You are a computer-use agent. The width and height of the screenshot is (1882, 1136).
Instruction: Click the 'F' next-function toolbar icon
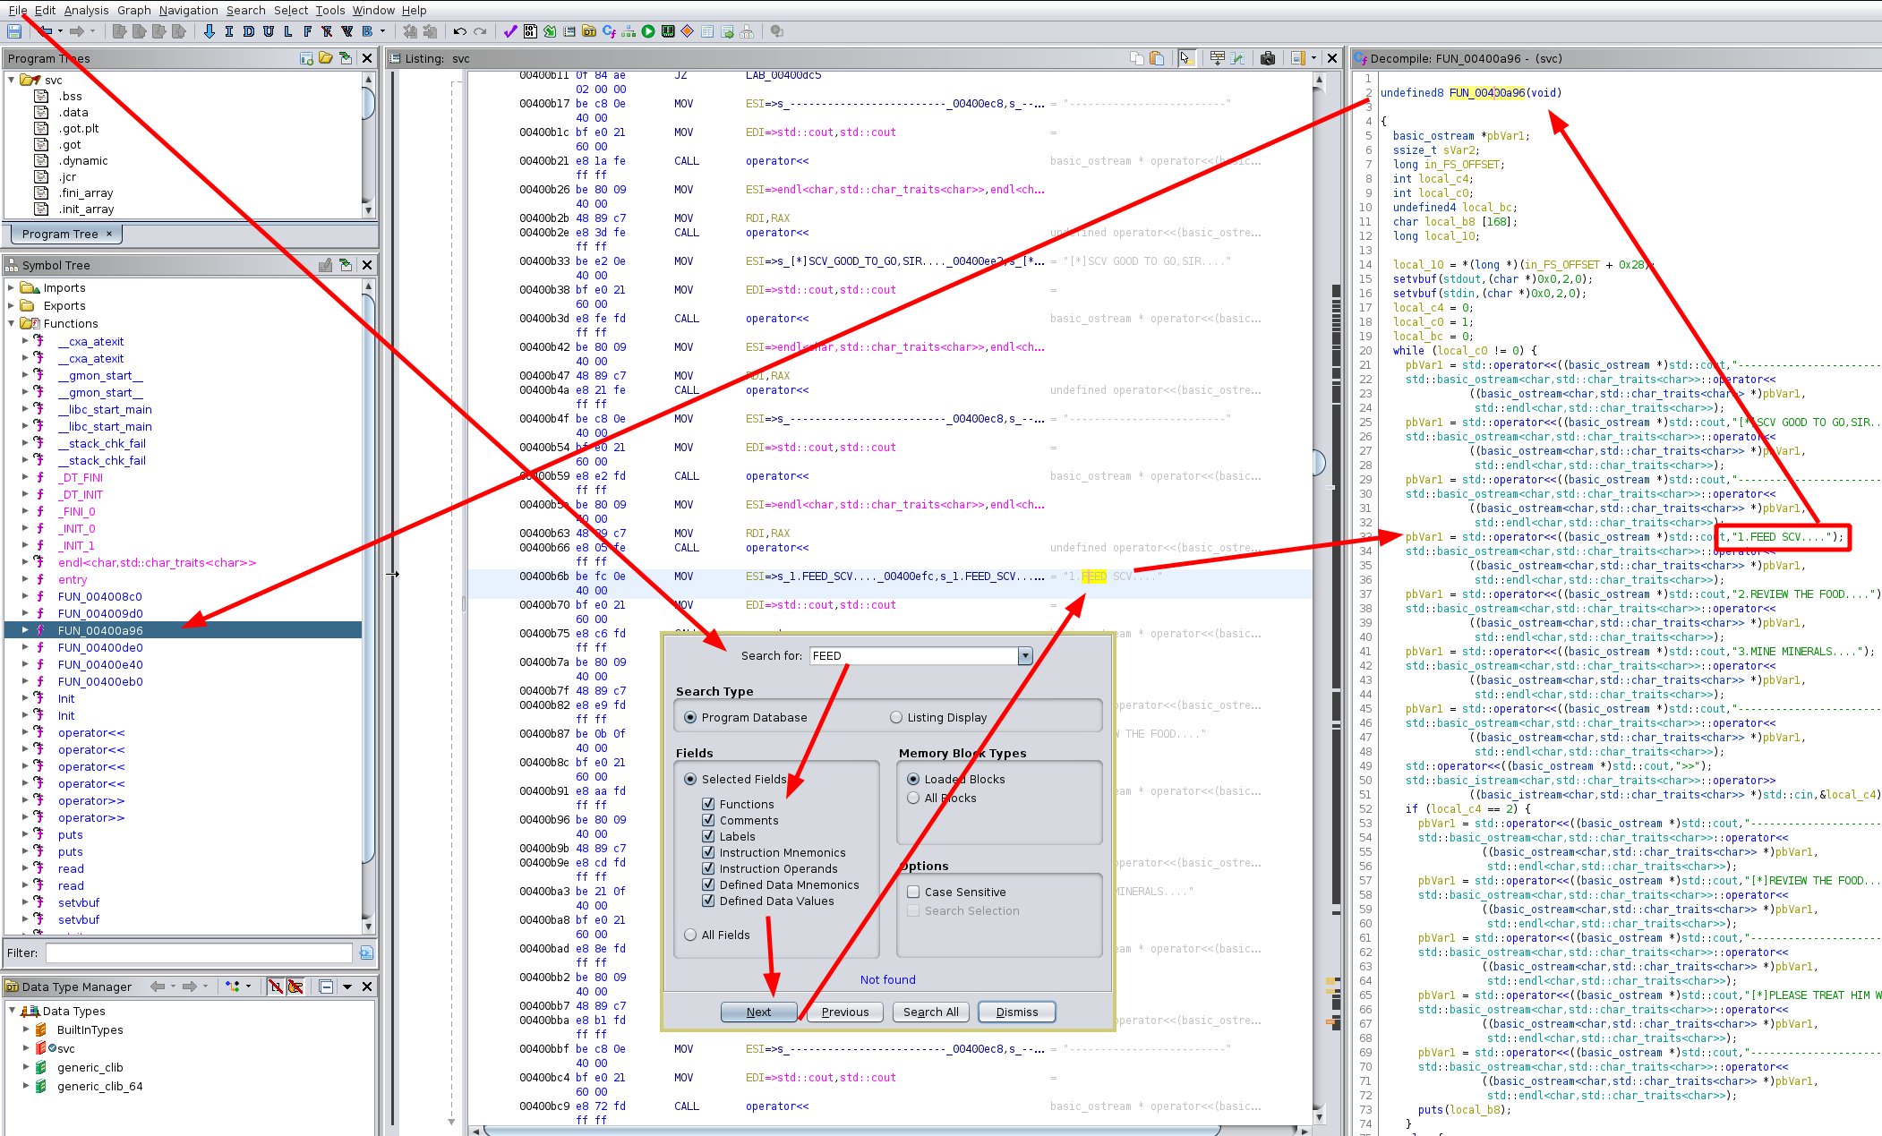[308, 31]
